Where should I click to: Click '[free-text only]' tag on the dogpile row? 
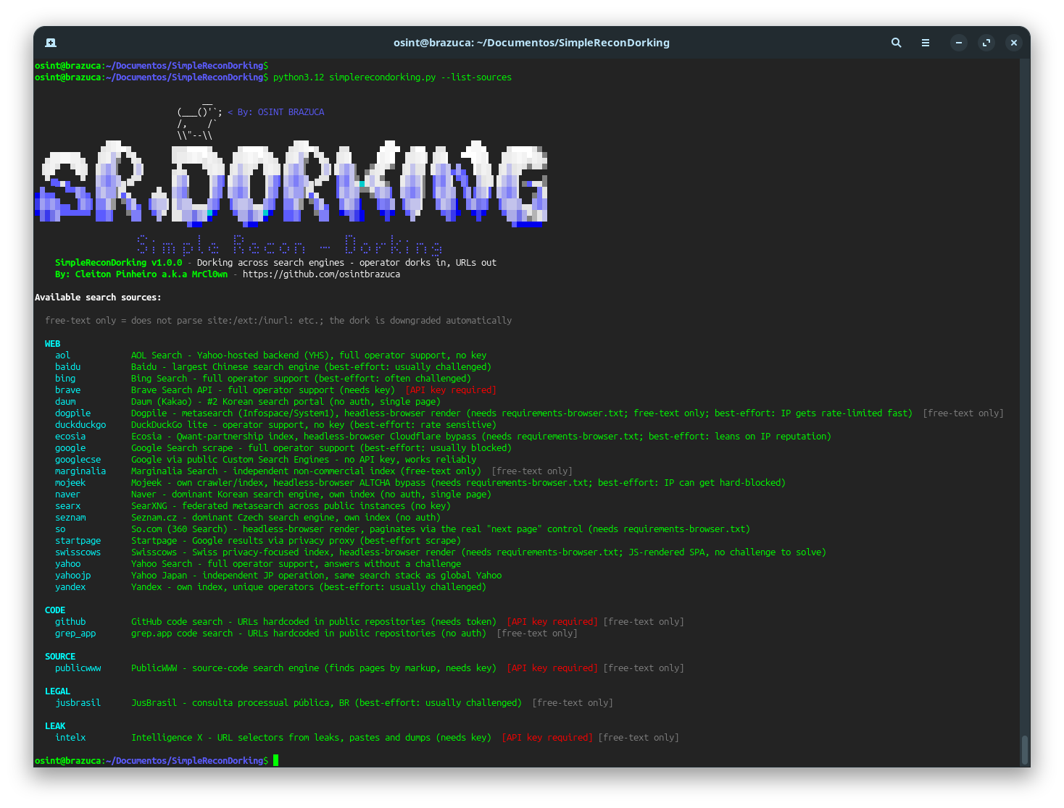[x=963, y=413]
